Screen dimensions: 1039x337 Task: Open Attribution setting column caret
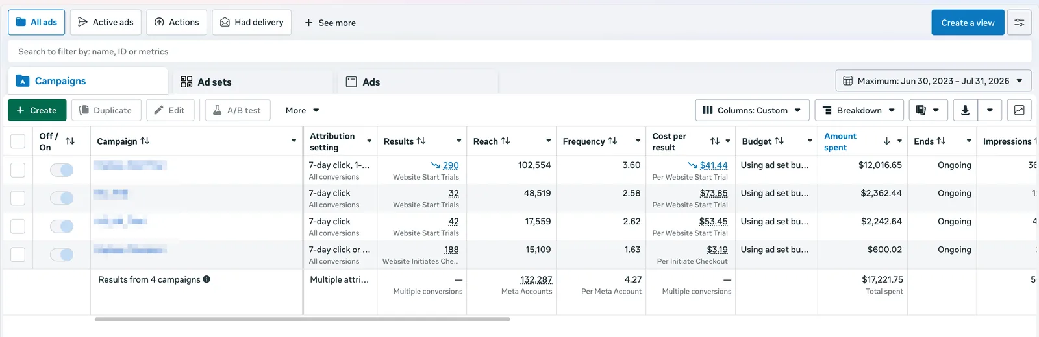369,141
